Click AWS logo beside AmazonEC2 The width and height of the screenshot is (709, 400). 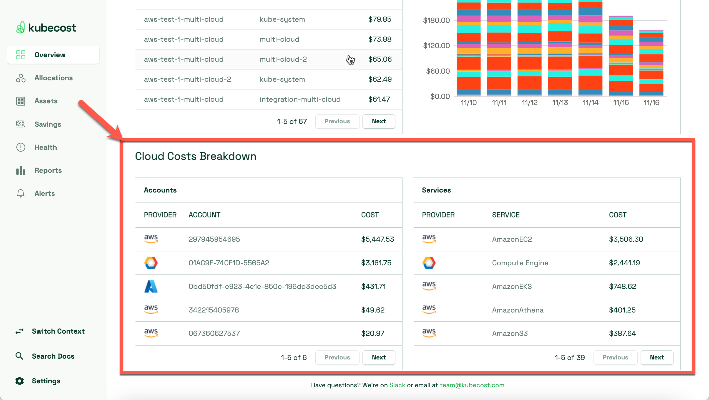click(429, 239)
